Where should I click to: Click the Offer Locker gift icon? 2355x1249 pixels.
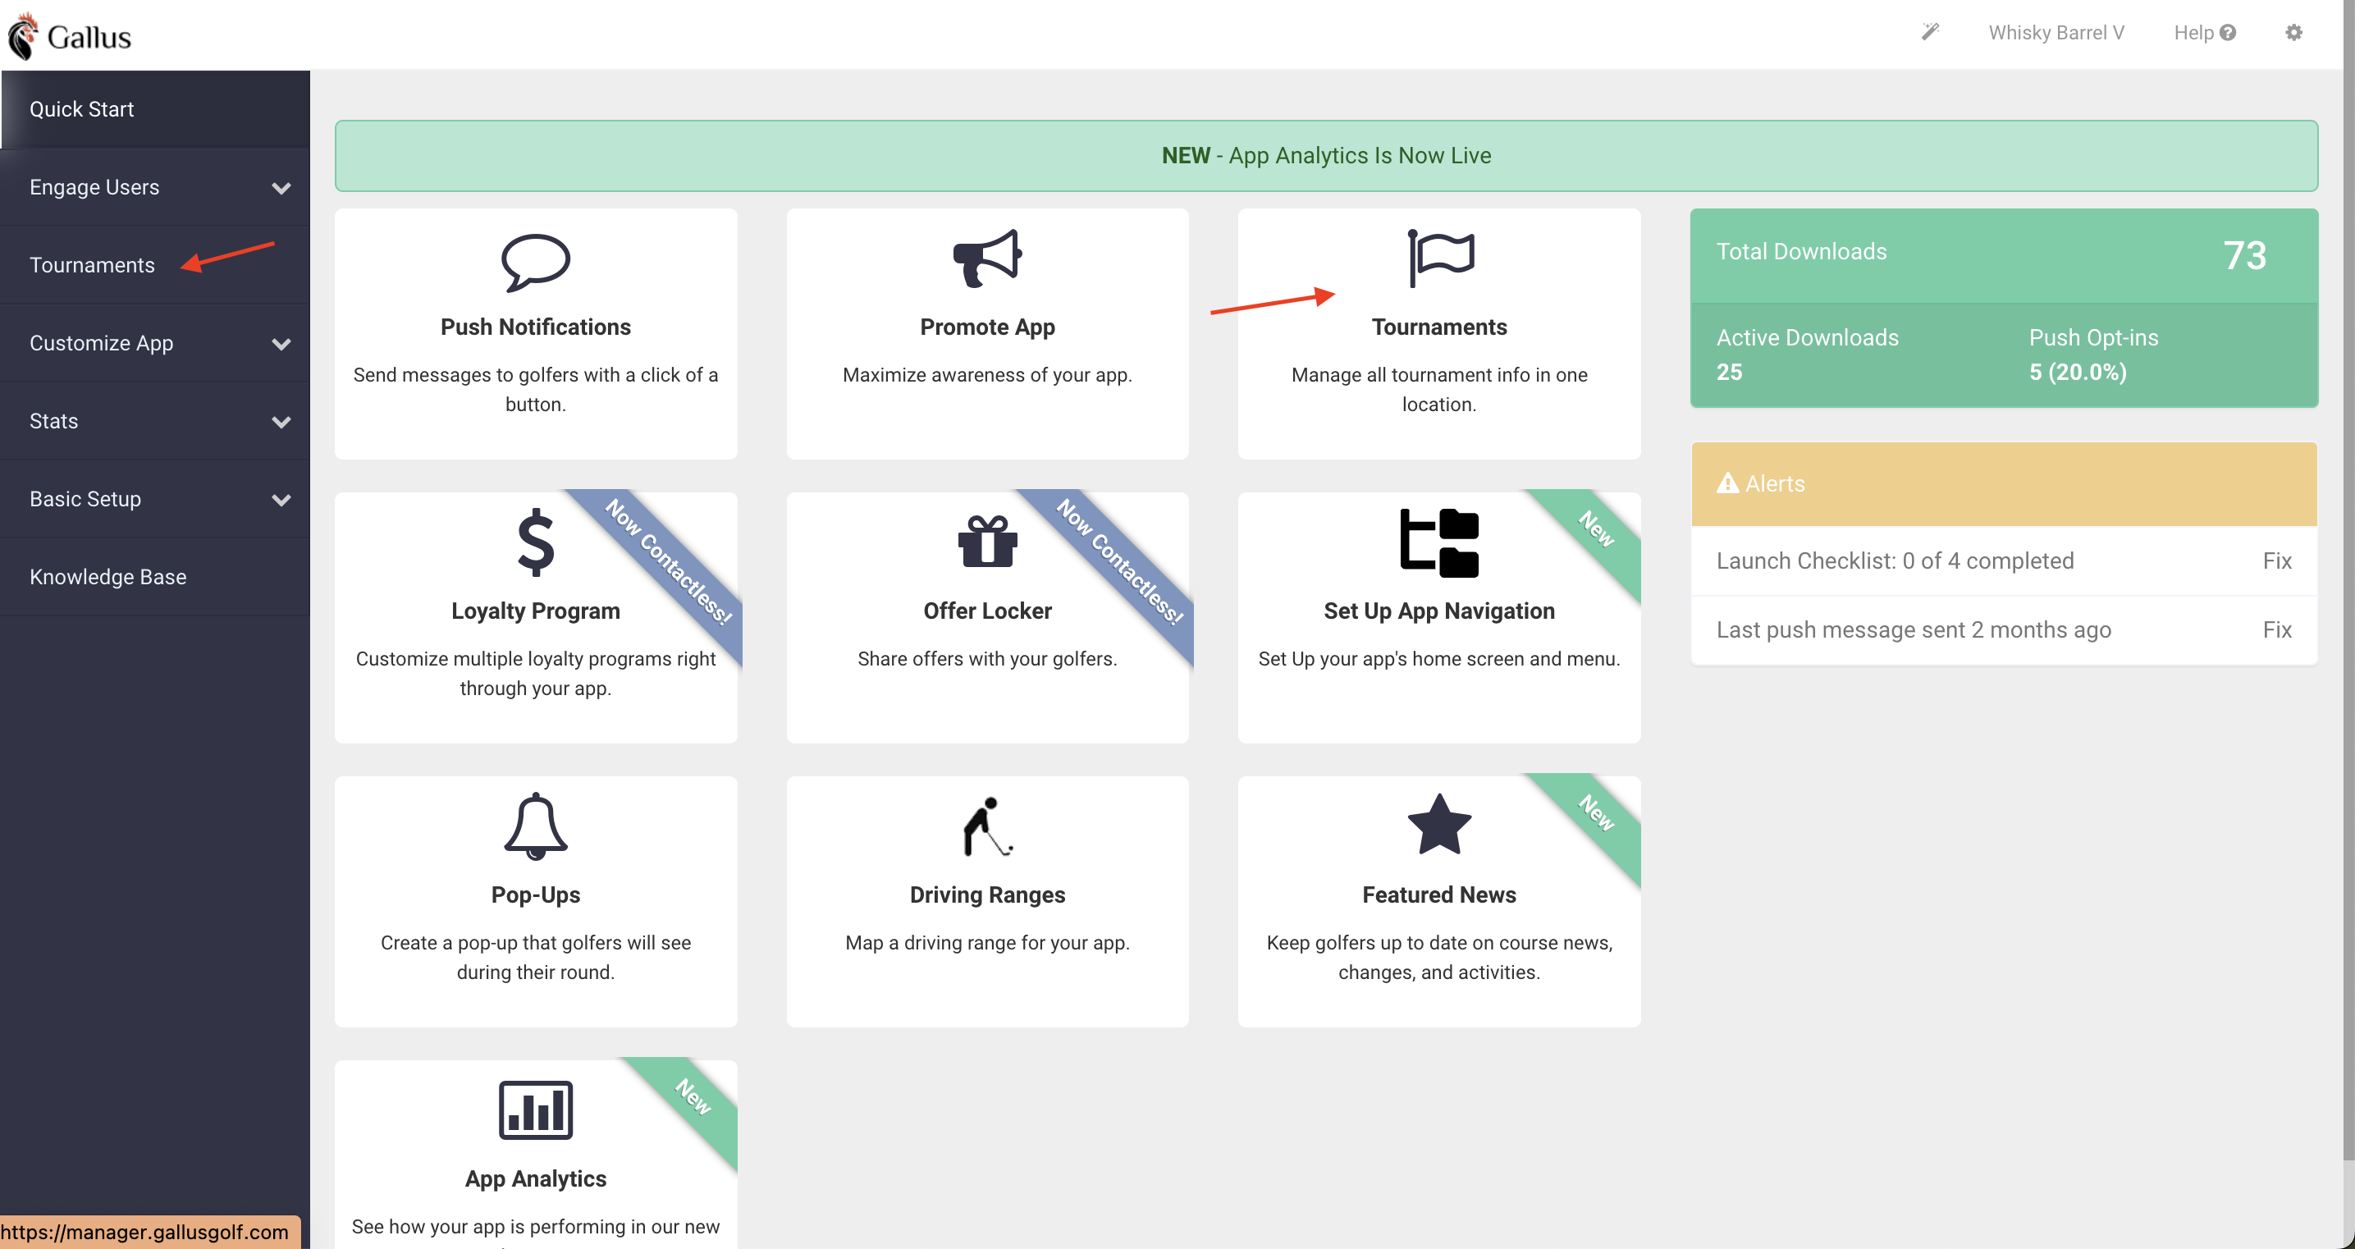[987, 542]
